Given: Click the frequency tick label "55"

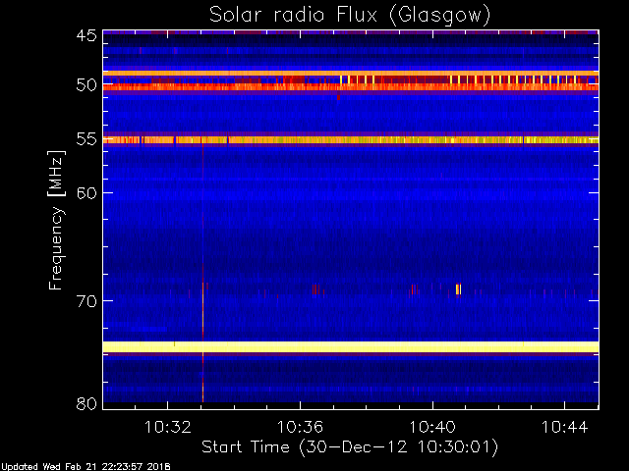Looking at the screenshot, I should [86, 139].
